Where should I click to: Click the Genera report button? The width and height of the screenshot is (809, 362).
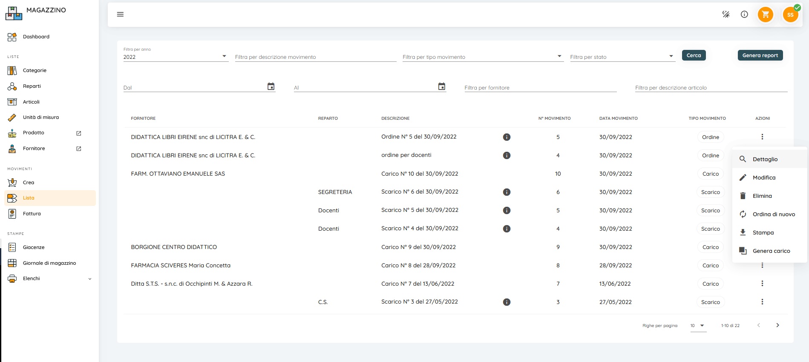coord(760,55)
